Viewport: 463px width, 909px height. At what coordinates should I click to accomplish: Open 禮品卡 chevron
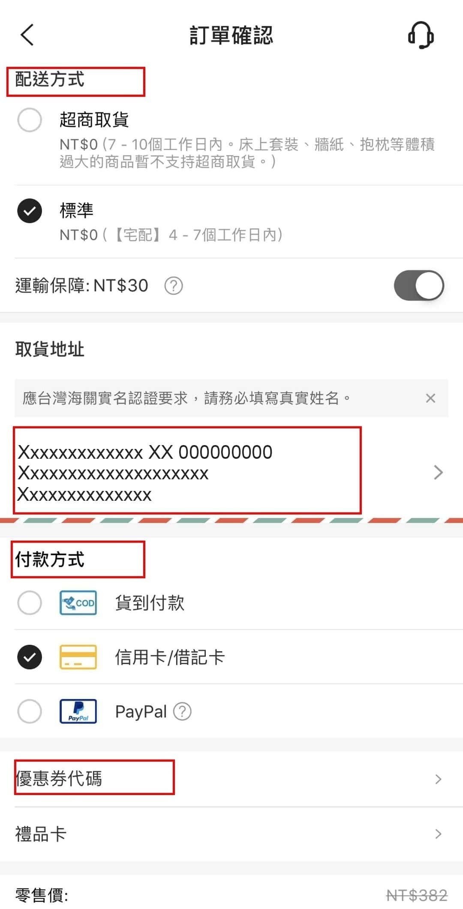point(438,834)
